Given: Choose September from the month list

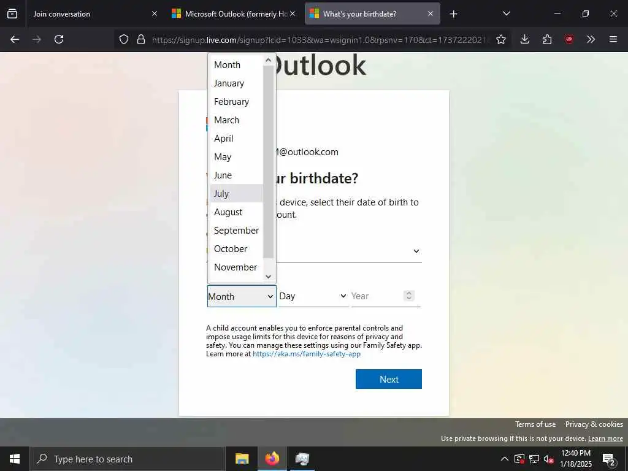Looking at the screenshot, I should [236, 231].
